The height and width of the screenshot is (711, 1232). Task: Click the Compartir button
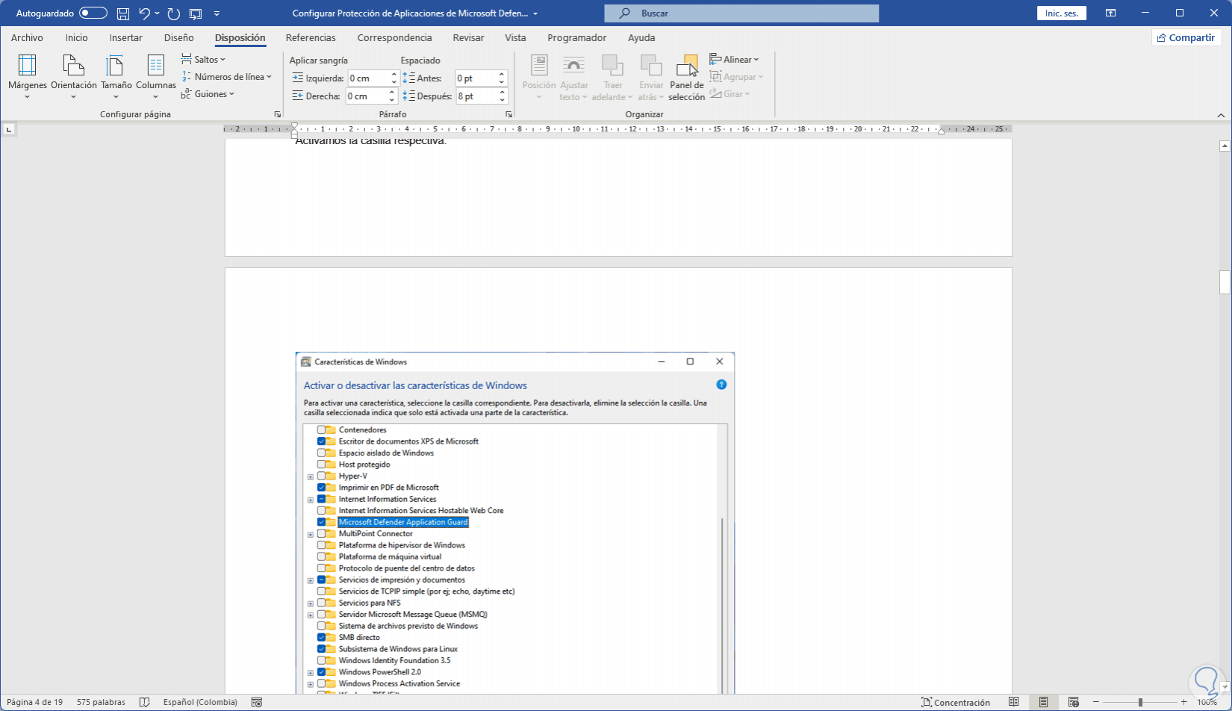[1186, 37]
